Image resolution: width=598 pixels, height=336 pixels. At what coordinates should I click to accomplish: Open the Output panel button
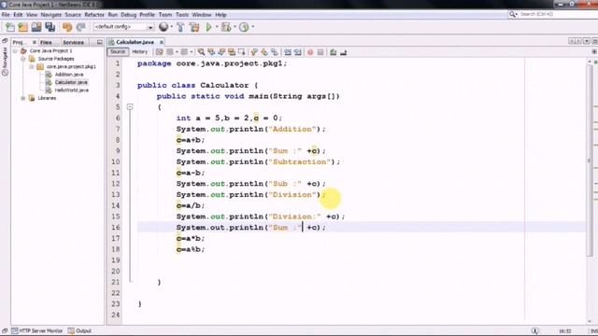tap(79, 330)
